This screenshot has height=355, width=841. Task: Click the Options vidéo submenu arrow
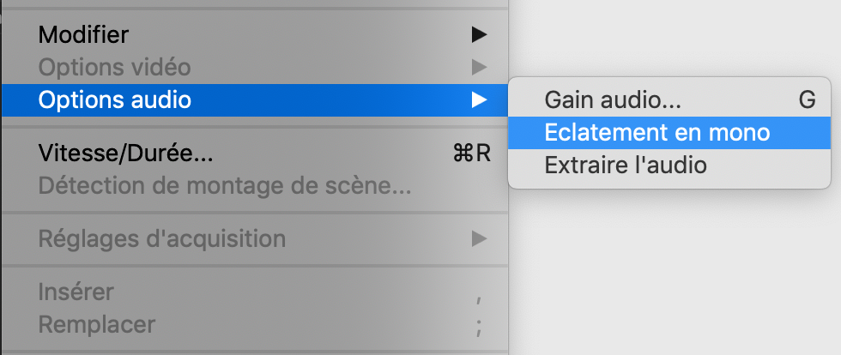pyautogui.click(x=480, y=67)
